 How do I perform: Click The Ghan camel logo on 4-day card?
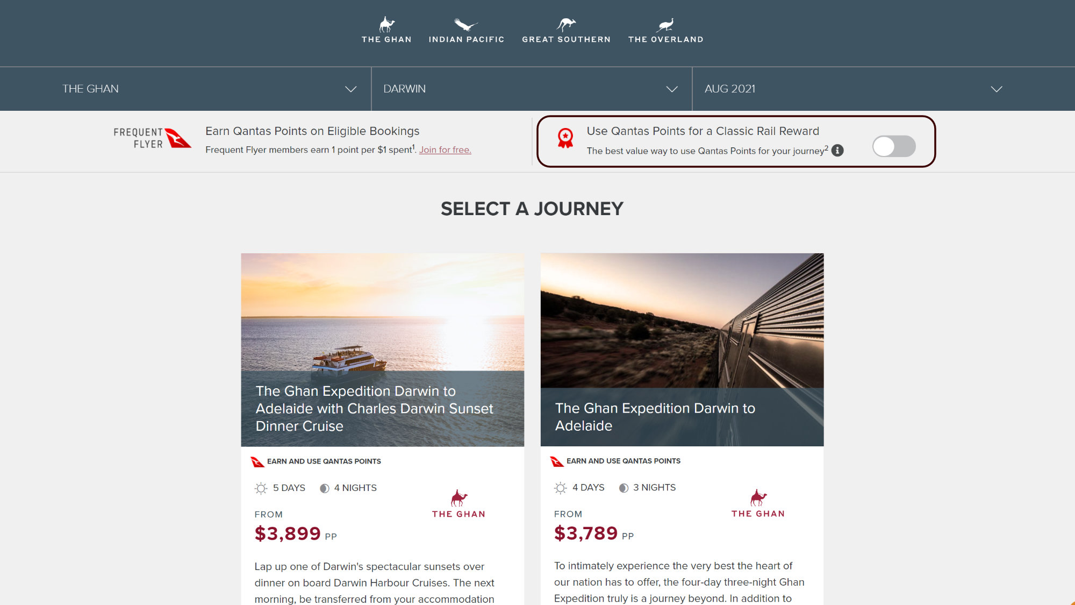click(758, 503)
